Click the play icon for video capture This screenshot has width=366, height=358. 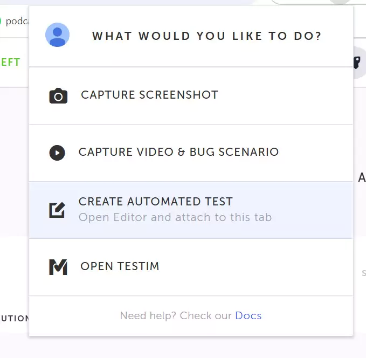coord(57,153)
